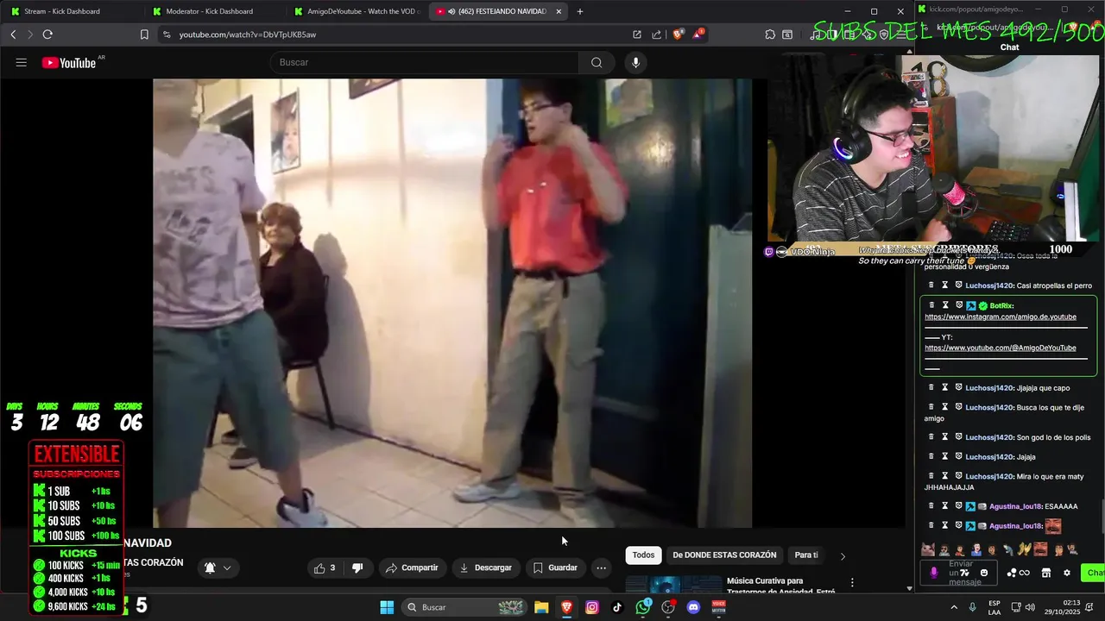Open WhatsApp from taskbar
Viewport: 1105px width, 621px height.
point(643,607)
